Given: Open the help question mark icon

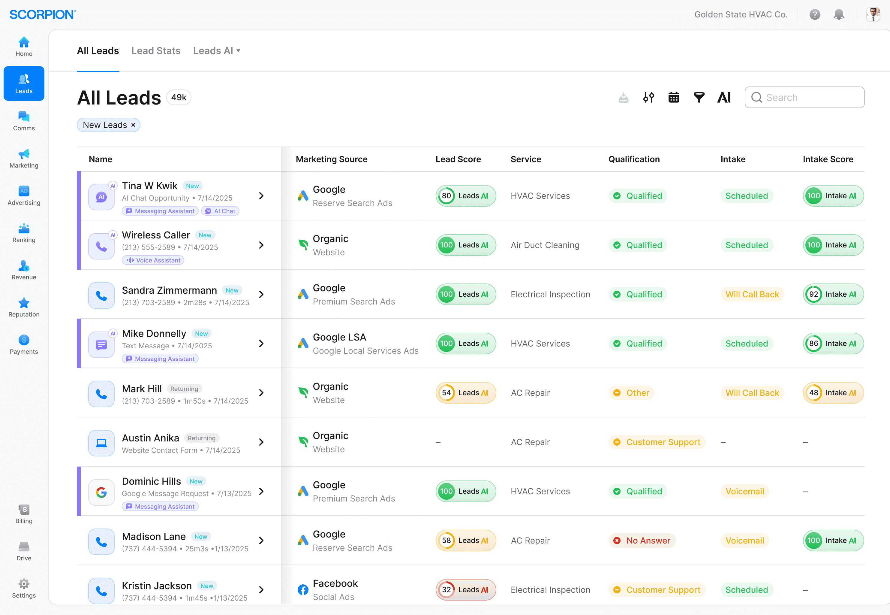Looking at the screenshot, I should point(815,15).
